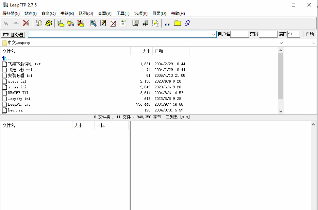This screenshot has width=318, height=210.
Task: Click the file list scrollbar down arrow
Action: (x=281, y=111)
